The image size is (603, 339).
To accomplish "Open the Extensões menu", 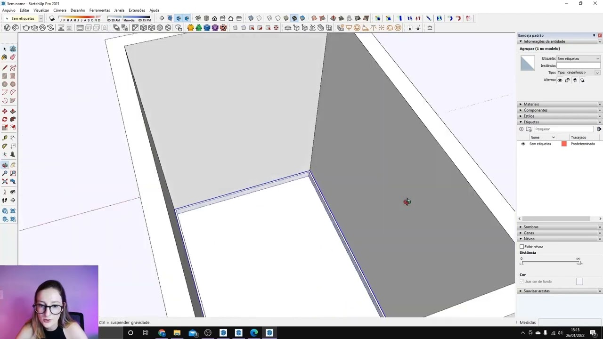I will coord(137,10).
